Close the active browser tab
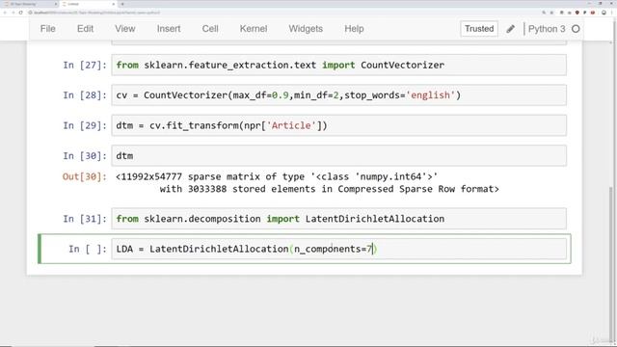The width and height of the screenshot is (617, 347). pos(114,4)
